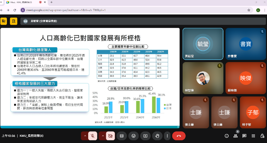267x143 pixels.
Task: Open more options menu in call bar
Action: [x=167, y=136]
